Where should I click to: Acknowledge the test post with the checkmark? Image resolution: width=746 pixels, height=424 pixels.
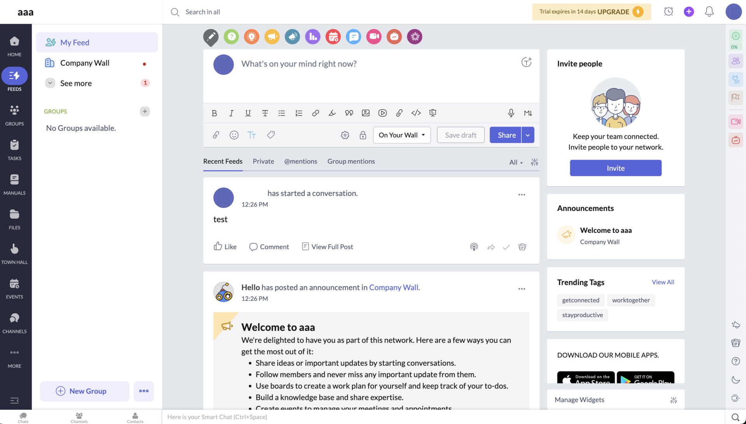[x=506, y=247]
